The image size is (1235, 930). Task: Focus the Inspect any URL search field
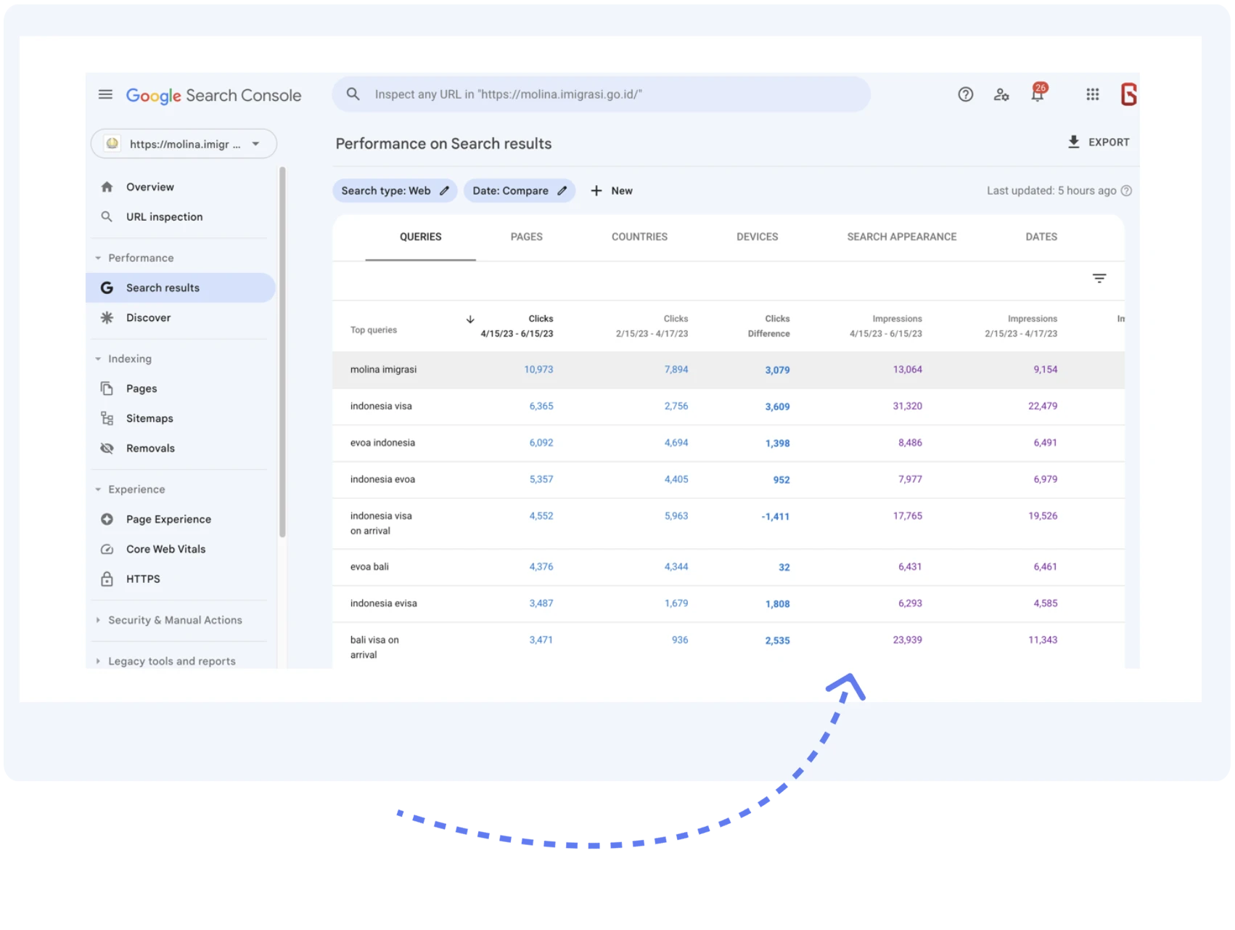point(602,94)
